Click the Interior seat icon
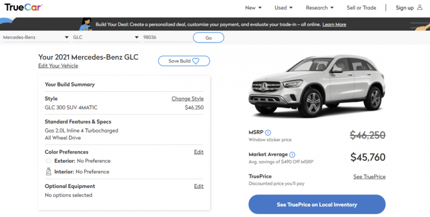This screenshot has width=430, height=217. tap(49, 171)
